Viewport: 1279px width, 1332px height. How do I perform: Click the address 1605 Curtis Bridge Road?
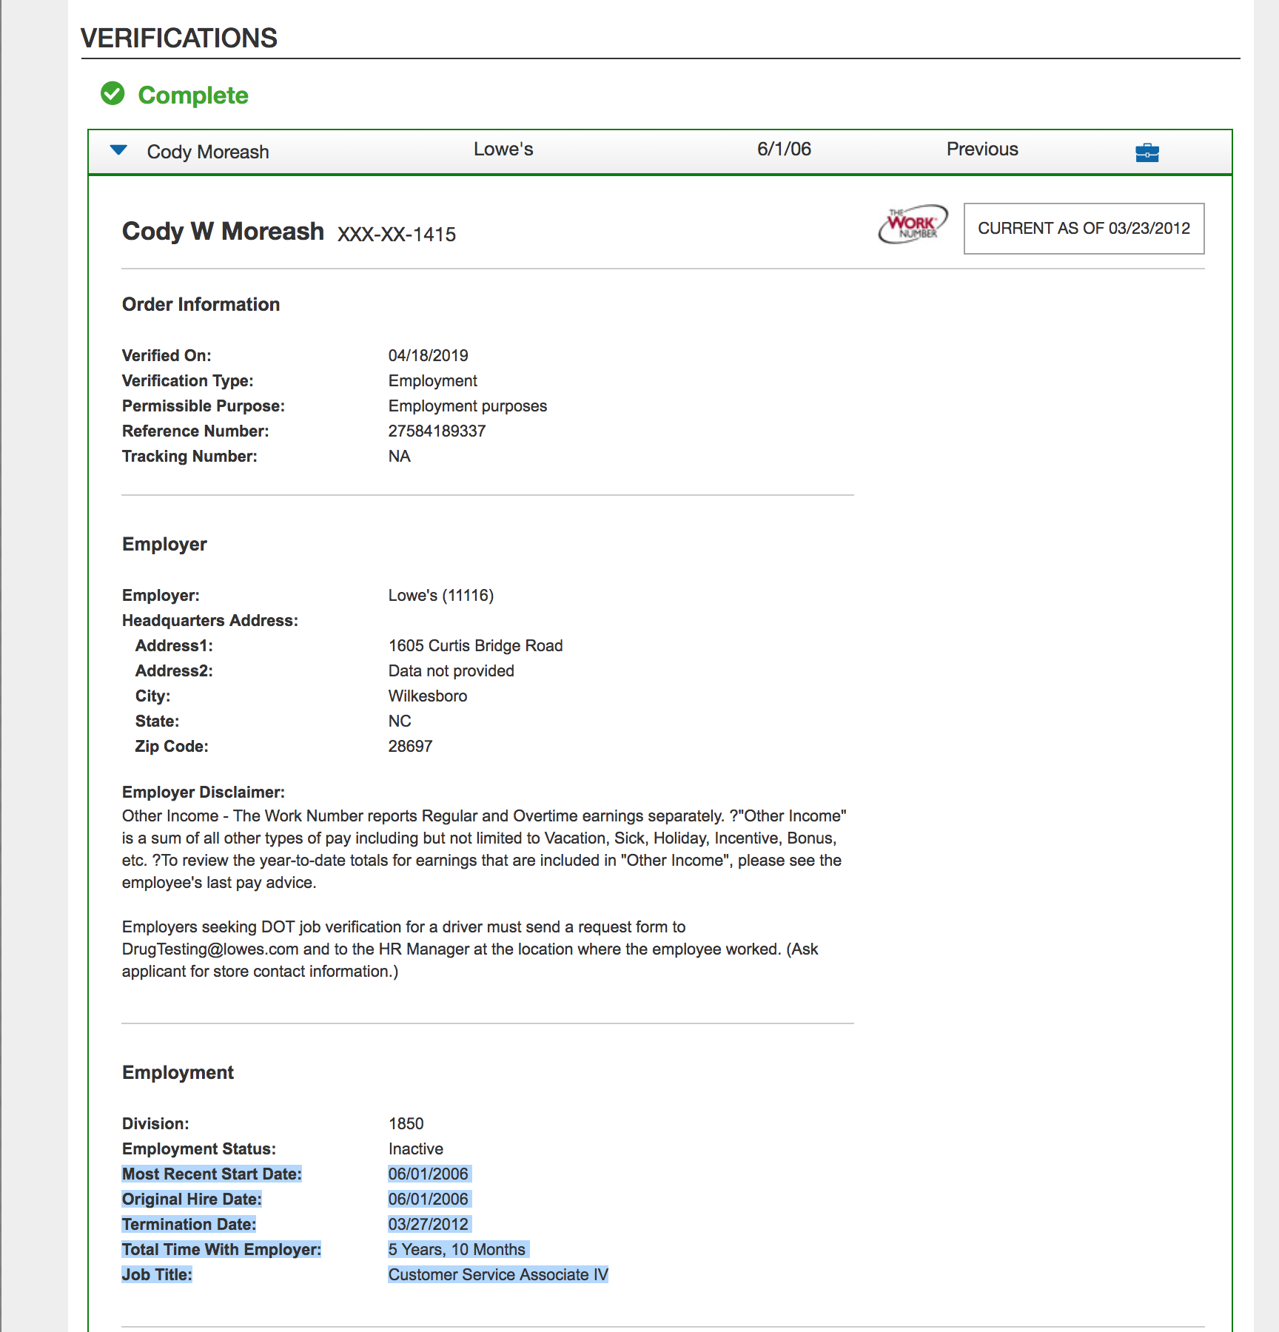point(475,646)
